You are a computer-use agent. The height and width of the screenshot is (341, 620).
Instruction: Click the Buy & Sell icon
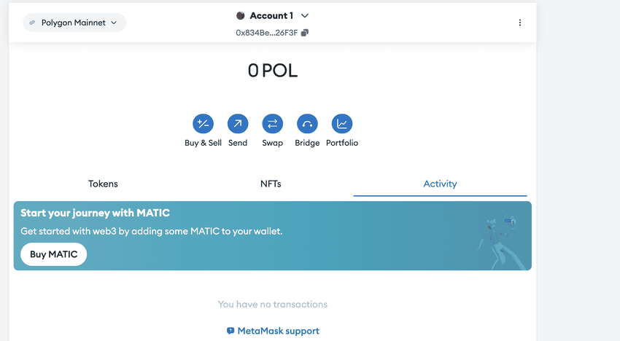click(x=203, y=124)
